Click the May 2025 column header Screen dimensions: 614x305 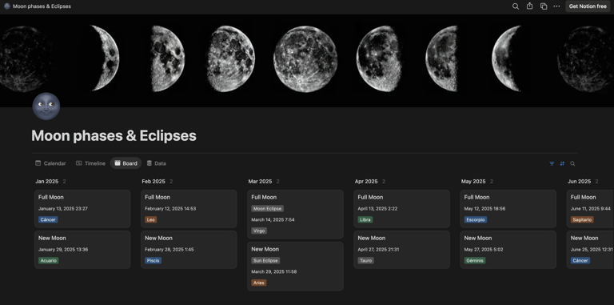473,182
